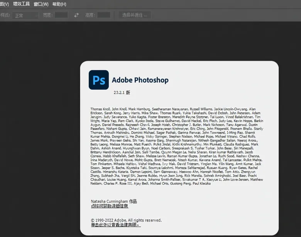
Task: Click the 宽度 input field
Action: pyautogui.click(x=61, y=15)
